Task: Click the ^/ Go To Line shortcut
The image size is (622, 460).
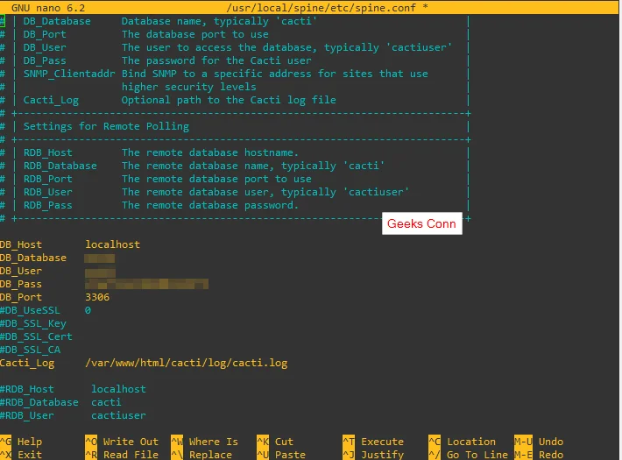Action: (x=468, y=455)
